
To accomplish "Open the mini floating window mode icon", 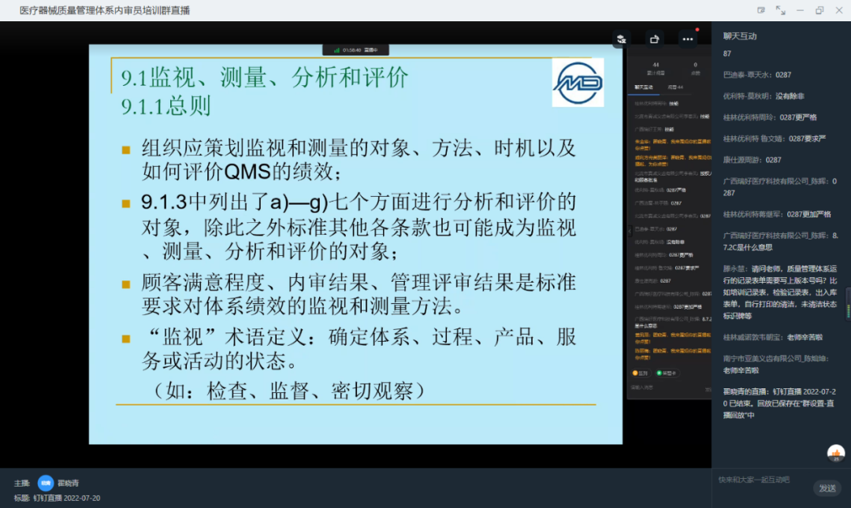I will [761, 10].
